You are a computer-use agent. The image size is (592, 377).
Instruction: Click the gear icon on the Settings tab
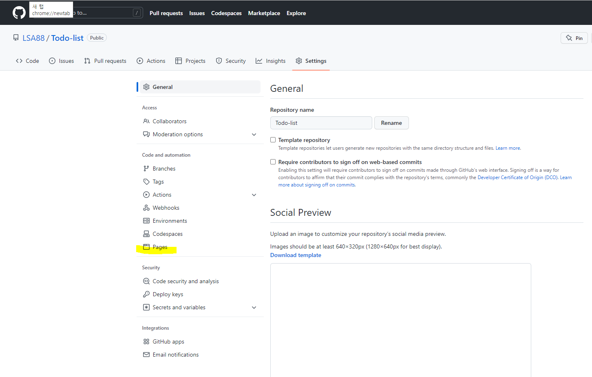(299, 61)
